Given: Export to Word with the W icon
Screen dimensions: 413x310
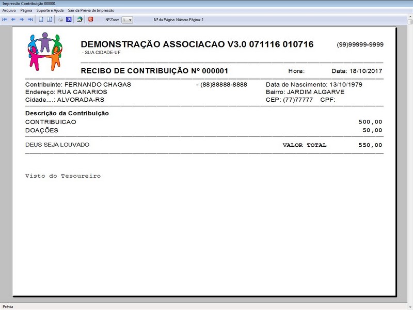Looking at the screenshot, I should coord(69,20).
